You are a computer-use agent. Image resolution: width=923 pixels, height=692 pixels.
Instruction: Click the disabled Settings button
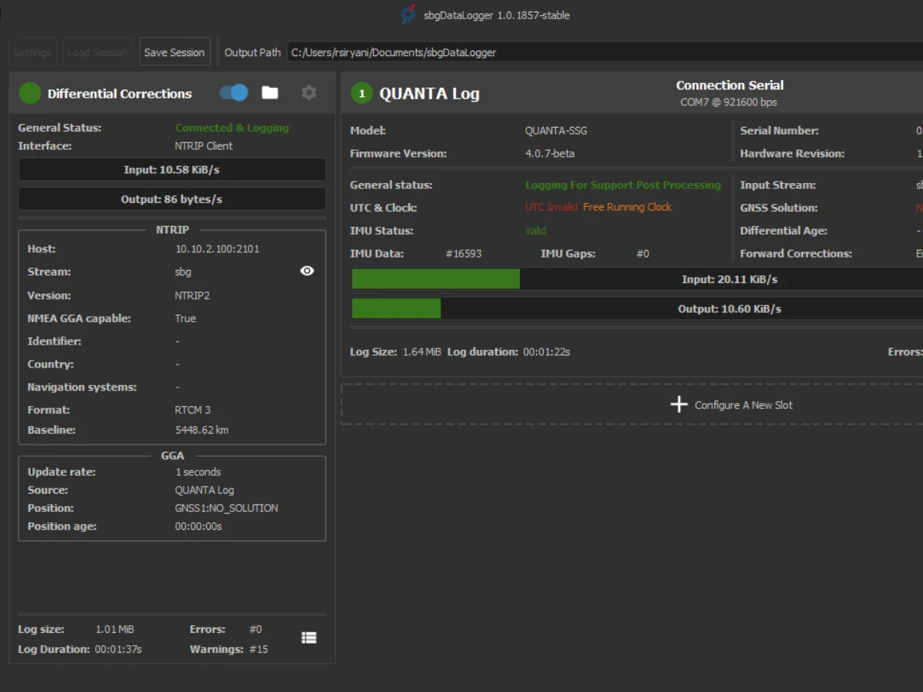(x=32, y=52)
